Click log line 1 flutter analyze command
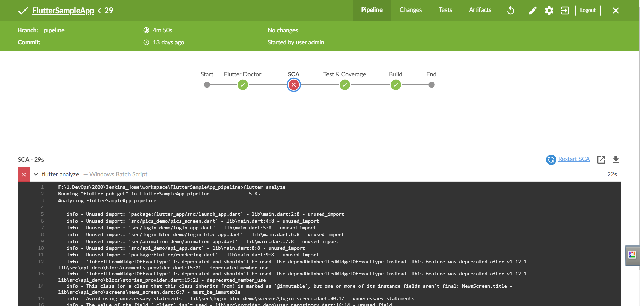 coord(172,187)
